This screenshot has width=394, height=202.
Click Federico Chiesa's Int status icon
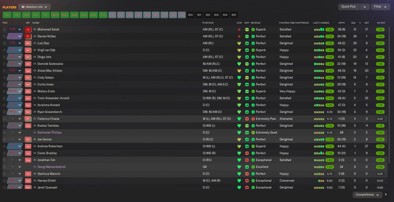[28, 119]
